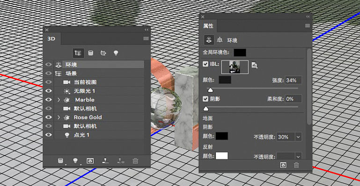This screenshot has height=186, width=360.
Task: Filter 3D panel by meshes
Action: pyautogui.click(x=91, y=53)
